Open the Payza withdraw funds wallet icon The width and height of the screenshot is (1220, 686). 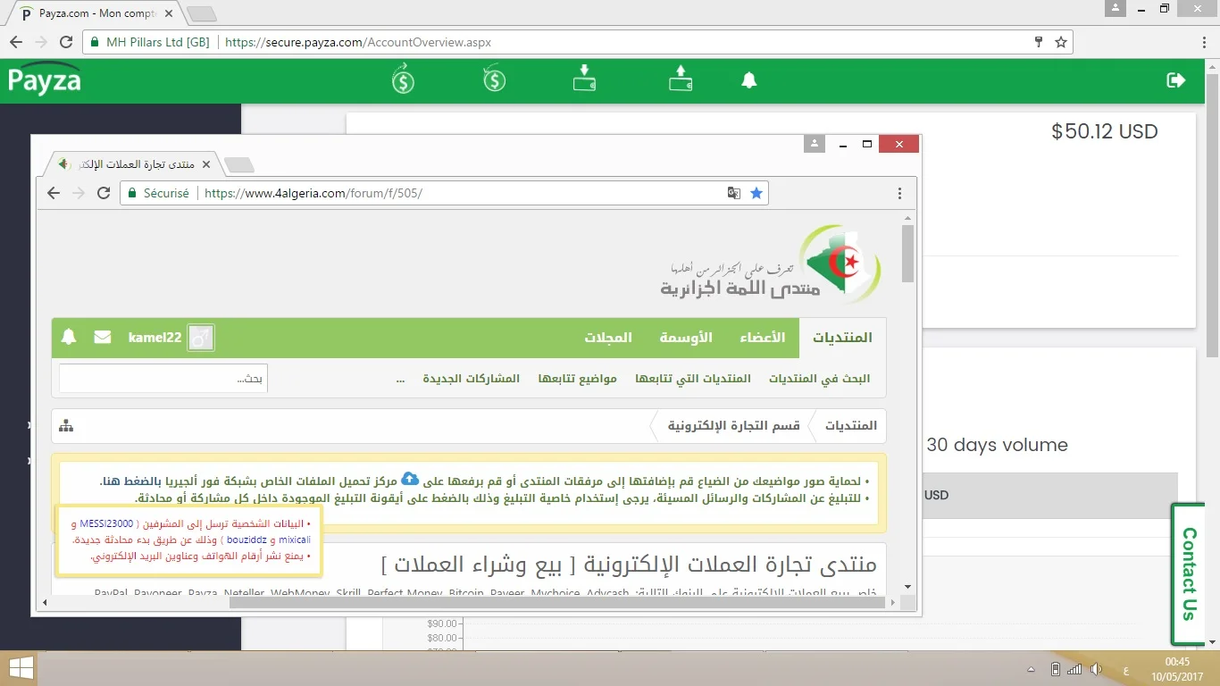click(x=681, y=79)
